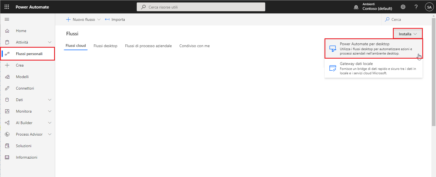Click the Soluzioni icon
Viewport: 436px width, 177px height.
7,146
